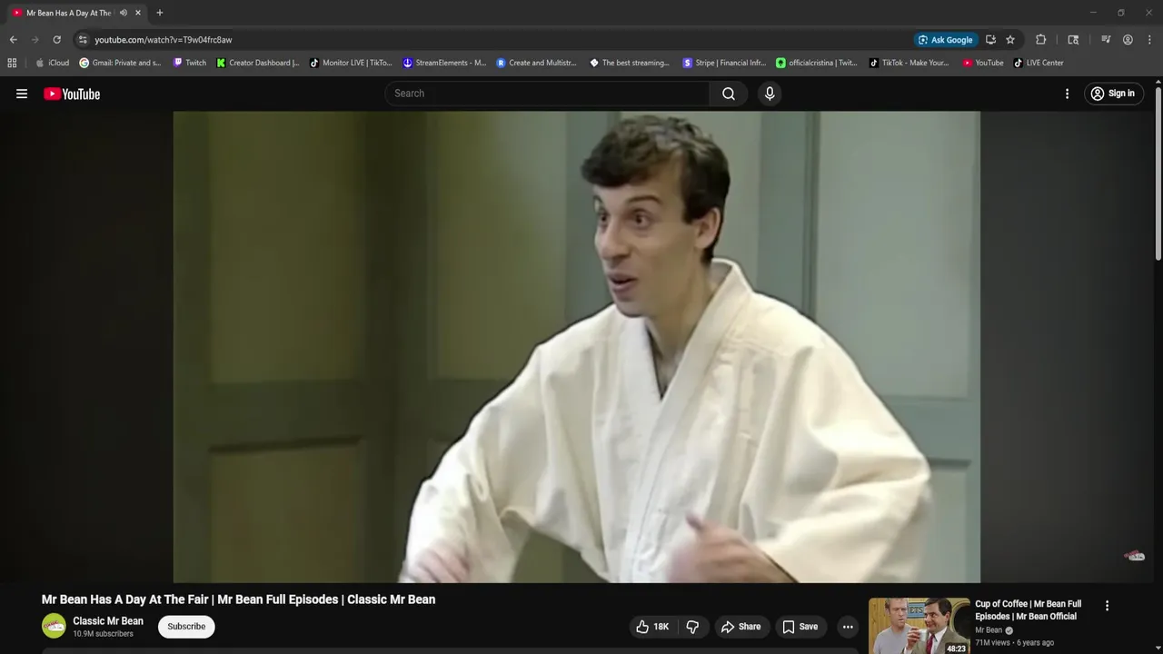Open the Gmail bookmark
Image resolution: width=1163 pixels, height=654 pixels.
(x=120, y=63)
